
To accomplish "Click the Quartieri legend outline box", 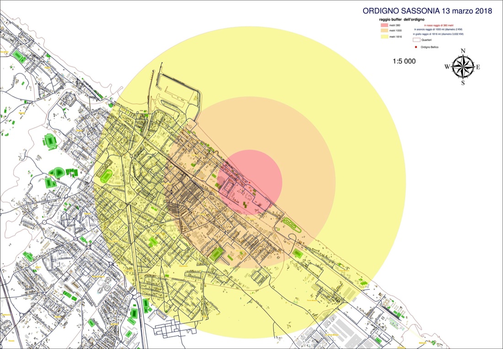I will point(416,40).
